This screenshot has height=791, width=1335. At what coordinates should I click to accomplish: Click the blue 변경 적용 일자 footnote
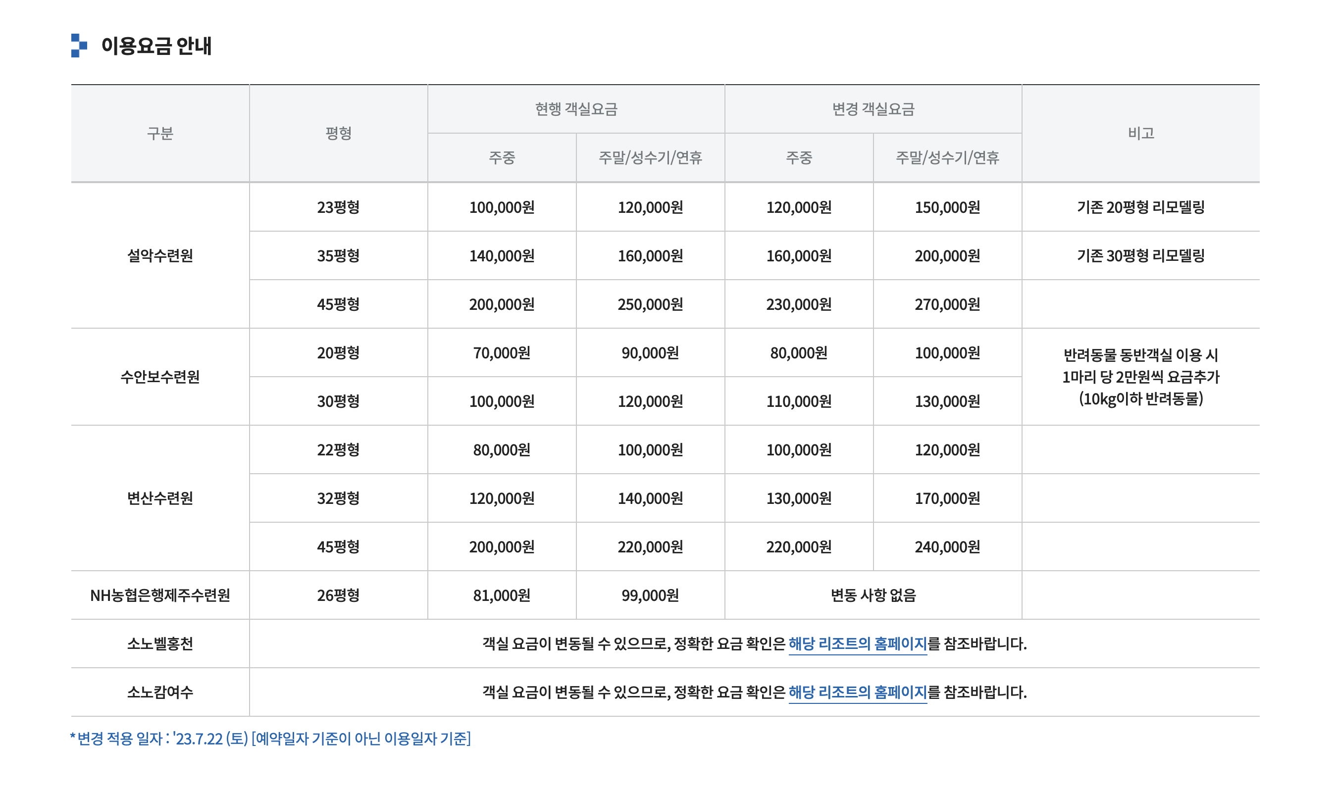click(x=271, y=739)
